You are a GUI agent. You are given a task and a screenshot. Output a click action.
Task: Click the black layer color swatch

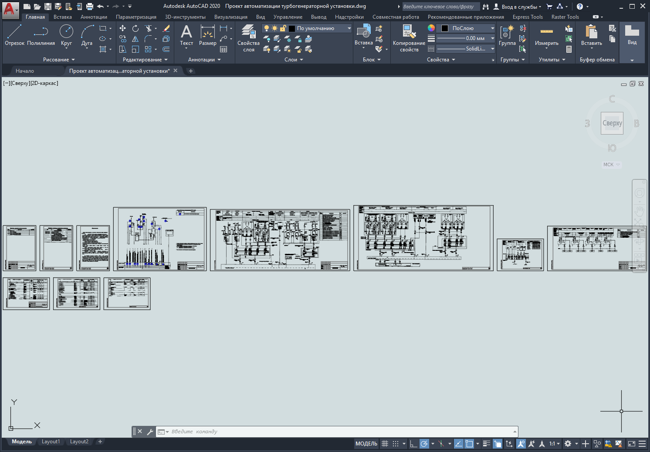292,28
